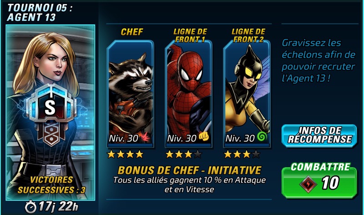Click the Ligne de Front 2 label

pos(248,35)
